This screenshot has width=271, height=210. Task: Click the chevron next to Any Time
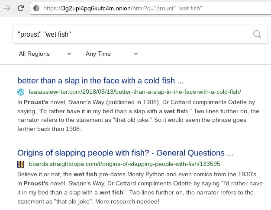136,54
